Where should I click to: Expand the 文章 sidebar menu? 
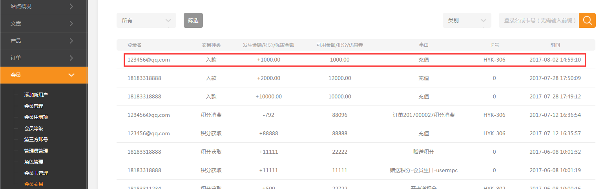pos(43,24)
